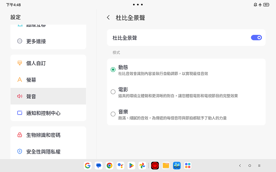Viewport: 276px width, 172px height.
Task: Toggle the 杜比全景聲 switch off
Action: point(256,37)
